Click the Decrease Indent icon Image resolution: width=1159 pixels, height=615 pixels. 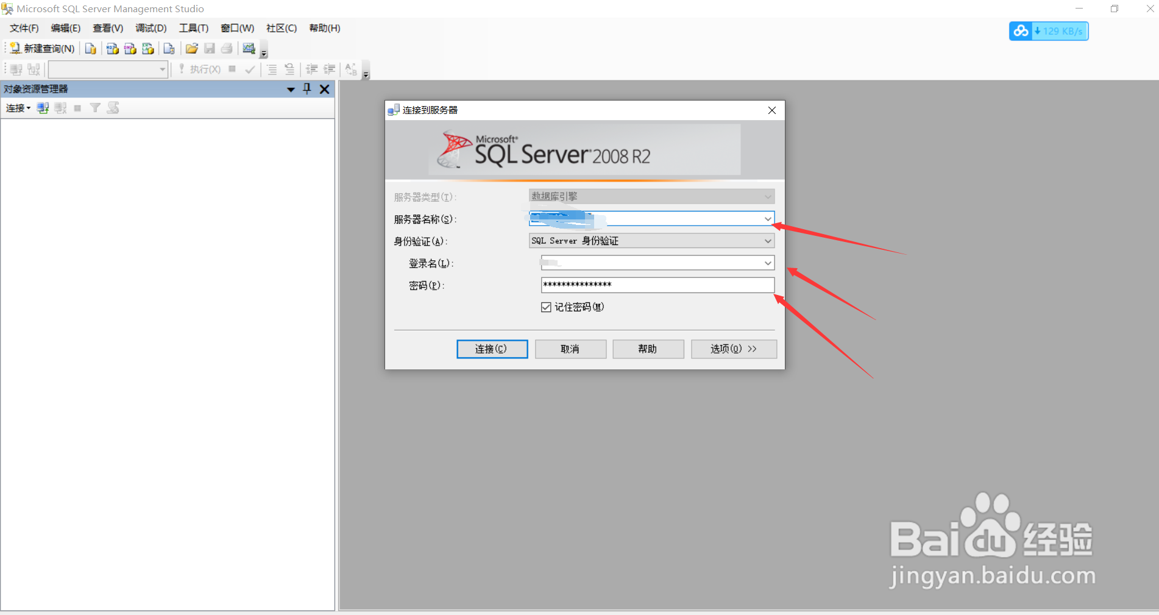click(x=311, y=69)
